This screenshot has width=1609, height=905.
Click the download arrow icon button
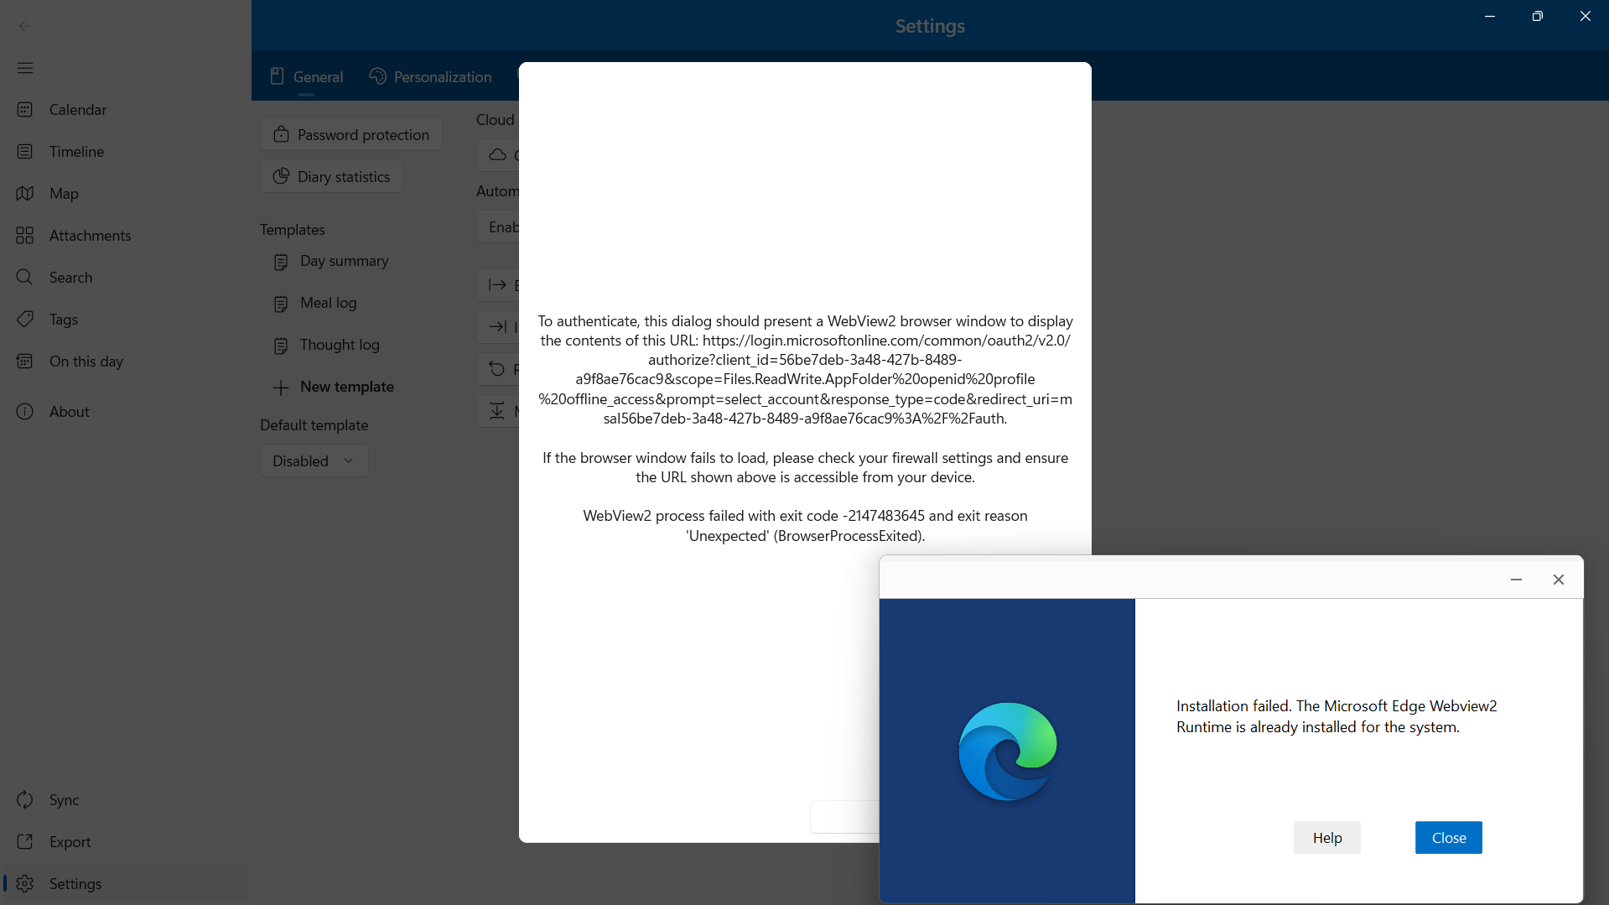tap(498, 411)
